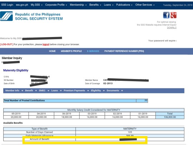Open the Premium Payments submenu
Viewport: 193px width, 146px height.
tap(76, 90)
